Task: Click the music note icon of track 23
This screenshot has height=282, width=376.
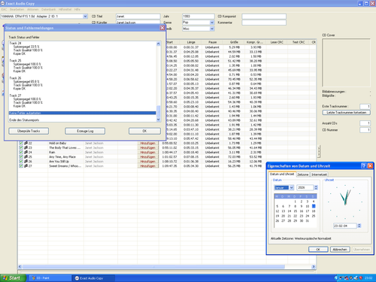Action: tap(26, 147)
